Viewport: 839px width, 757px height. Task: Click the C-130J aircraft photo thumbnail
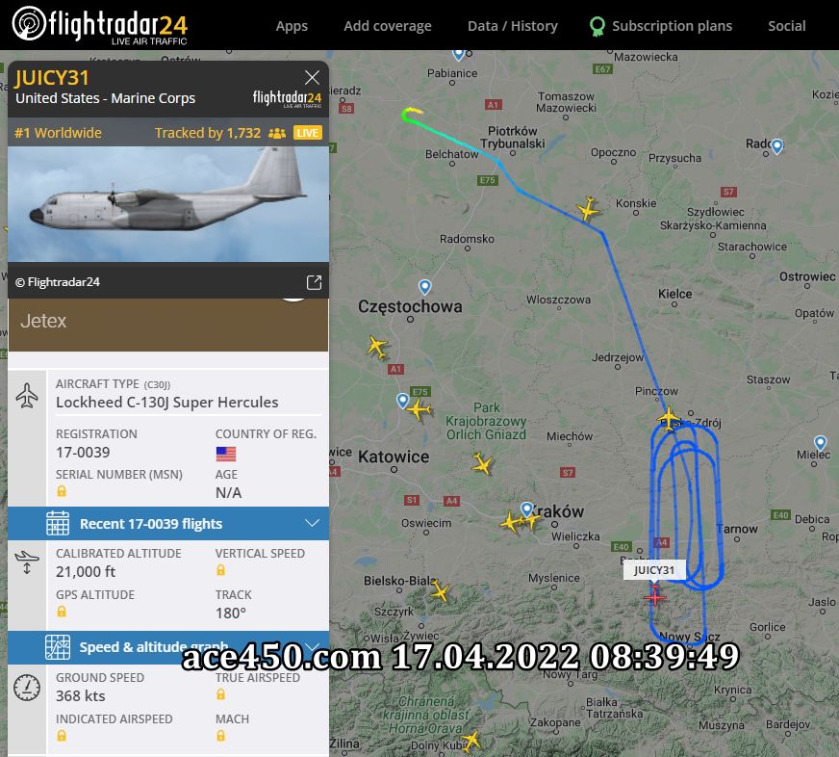[168, 204]
